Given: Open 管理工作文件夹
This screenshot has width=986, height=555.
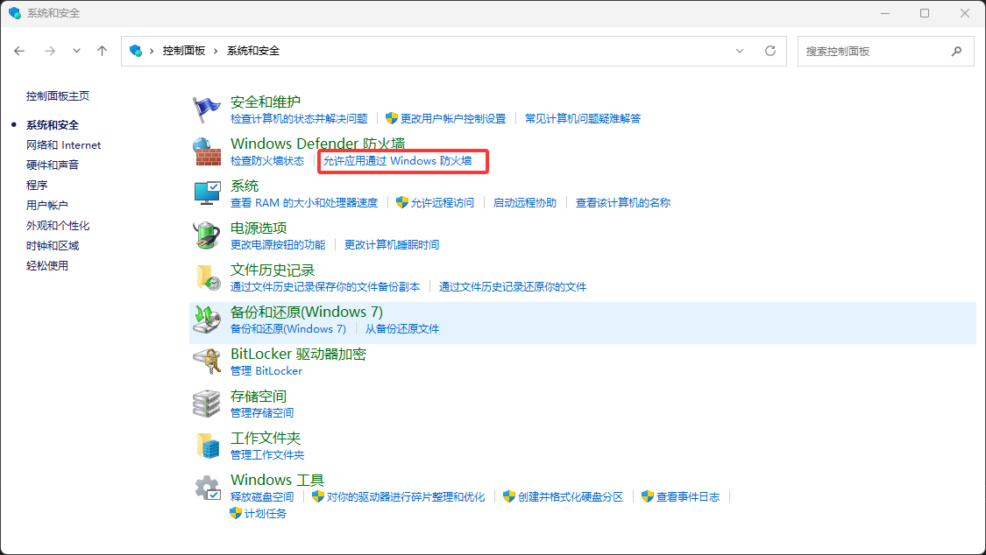Looking at the screenshot, I should coord(267,455).
